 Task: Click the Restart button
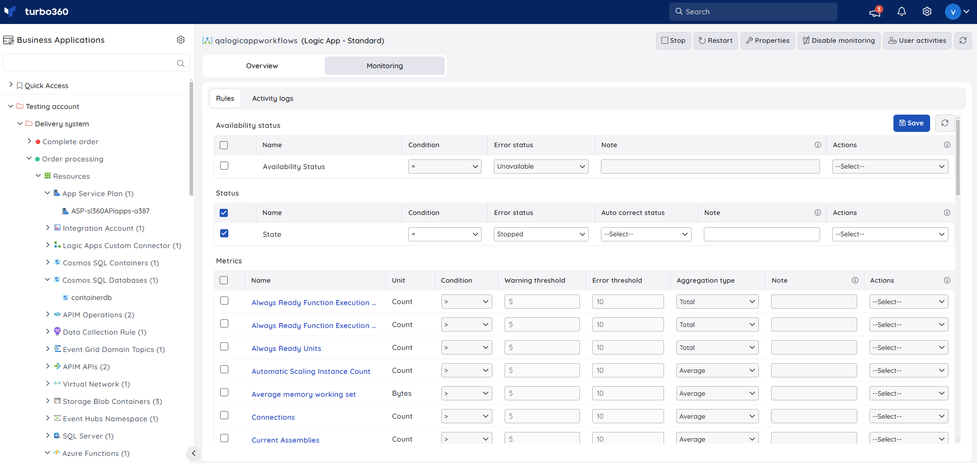tap(716, 41)
